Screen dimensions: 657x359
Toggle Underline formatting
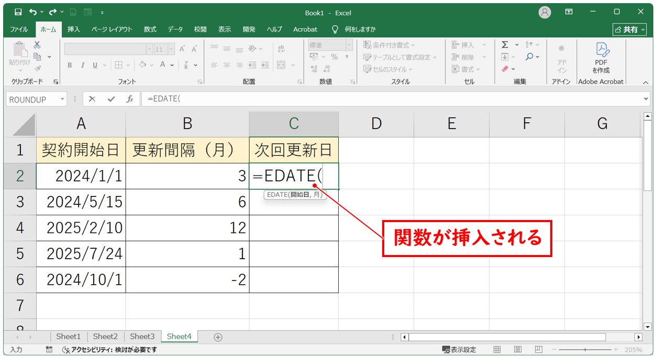[95, 65]
